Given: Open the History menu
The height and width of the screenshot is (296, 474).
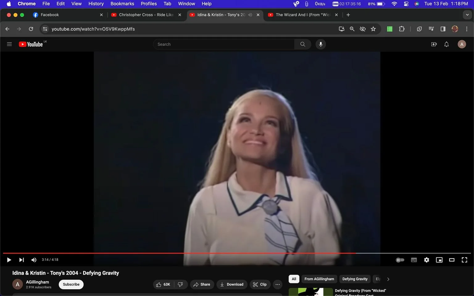Looking at the screenshot, I should coord(96,4).
